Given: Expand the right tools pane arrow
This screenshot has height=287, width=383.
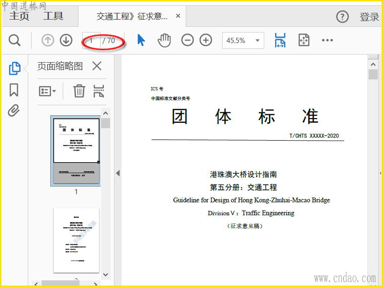Looking at the screenshot, I should click(380, 173).
